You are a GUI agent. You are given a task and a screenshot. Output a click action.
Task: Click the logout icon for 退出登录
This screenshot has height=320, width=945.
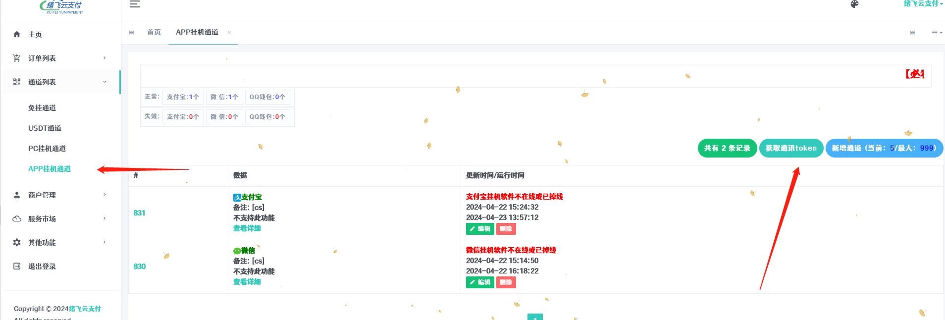tap(17, 266)
